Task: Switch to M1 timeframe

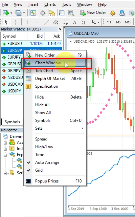Action: pyautogui.click(x=109, y=22)
